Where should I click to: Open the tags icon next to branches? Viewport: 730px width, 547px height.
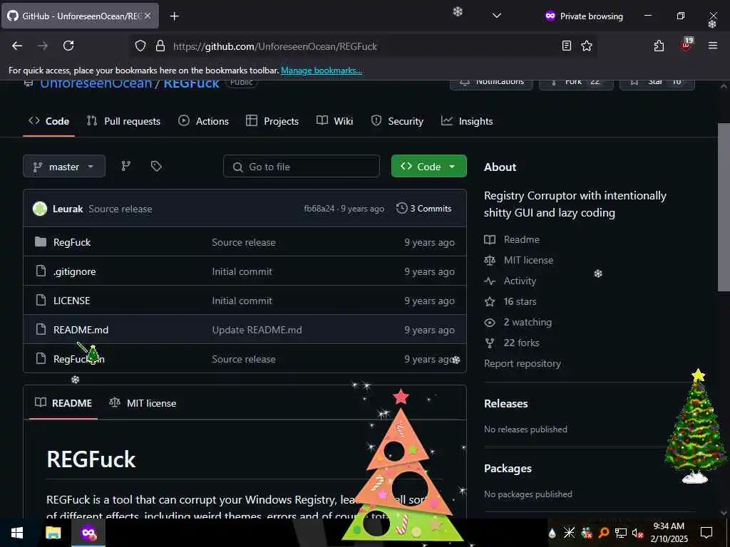click(156, 166)
